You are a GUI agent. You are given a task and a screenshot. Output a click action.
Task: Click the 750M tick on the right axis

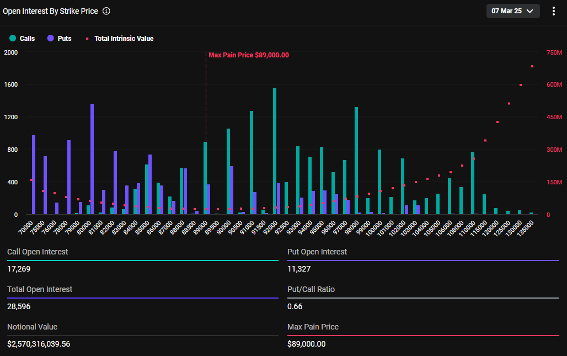554,52
